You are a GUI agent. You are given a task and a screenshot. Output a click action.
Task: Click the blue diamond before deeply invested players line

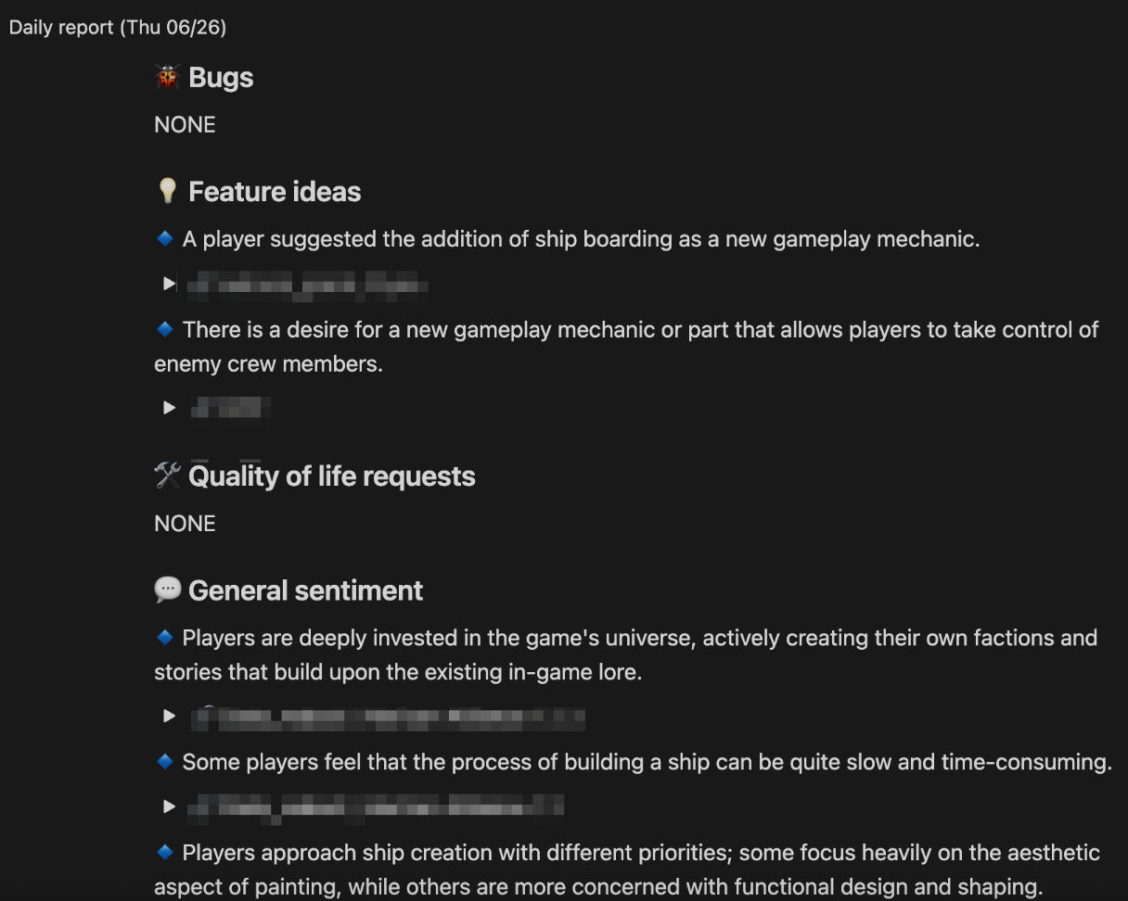pyautogui.click(x=165, y=637)
